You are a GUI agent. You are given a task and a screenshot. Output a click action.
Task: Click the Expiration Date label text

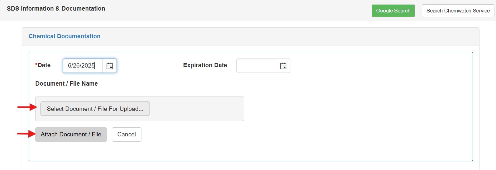click(x=205, y=65)
